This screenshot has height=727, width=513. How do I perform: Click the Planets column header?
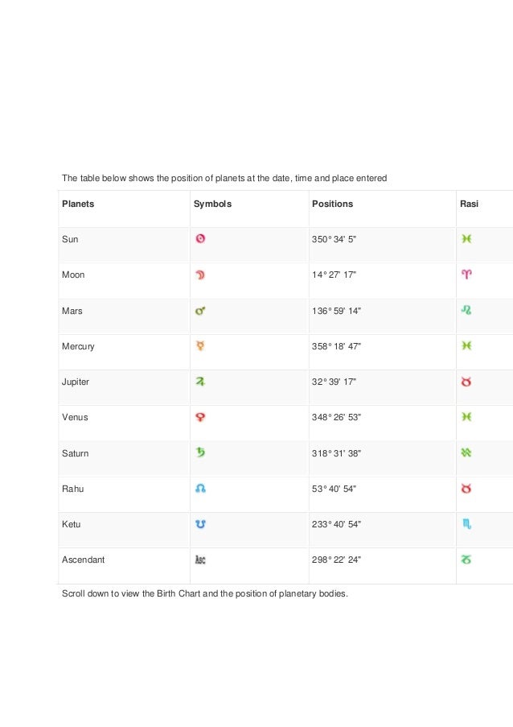[x=78, y=204]
